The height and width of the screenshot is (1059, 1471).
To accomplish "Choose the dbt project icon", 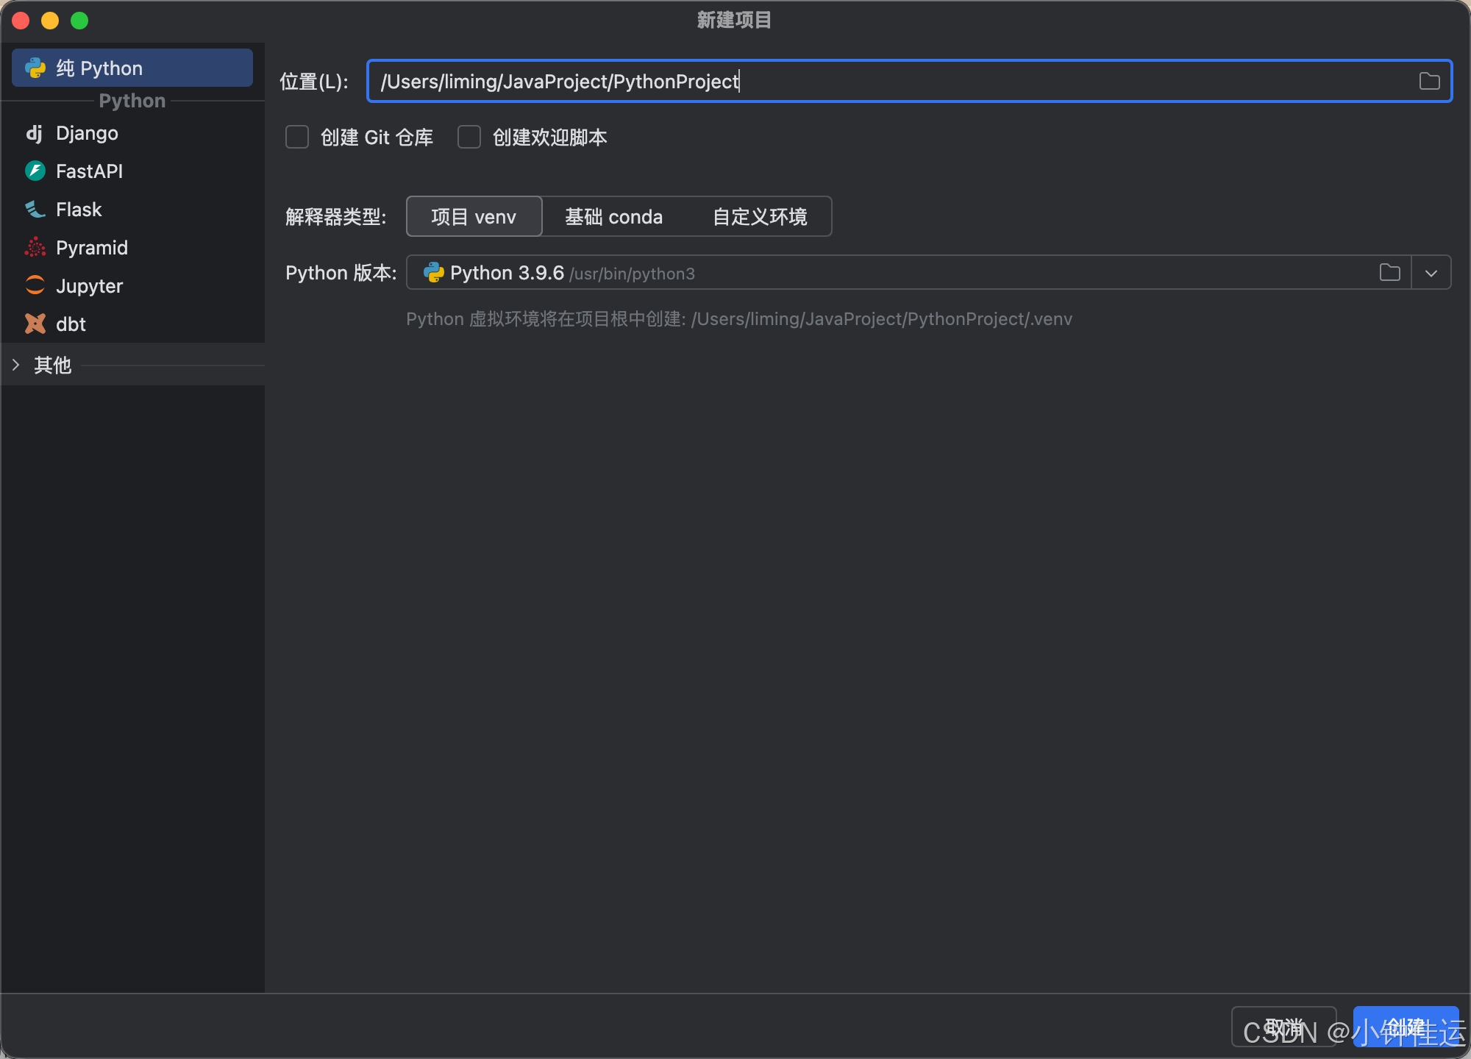I will (x=35, y=324).
